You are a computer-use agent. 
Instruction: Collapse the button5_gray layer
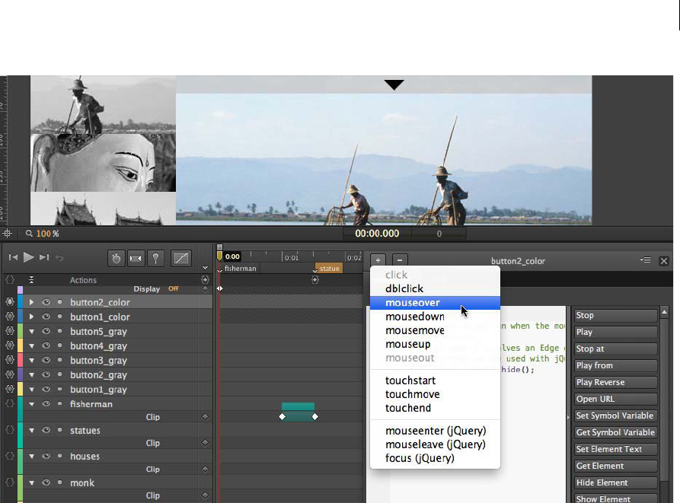coord(32,332)
